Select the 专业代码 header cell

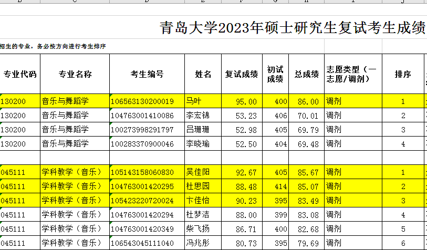(x=20, y=74)
